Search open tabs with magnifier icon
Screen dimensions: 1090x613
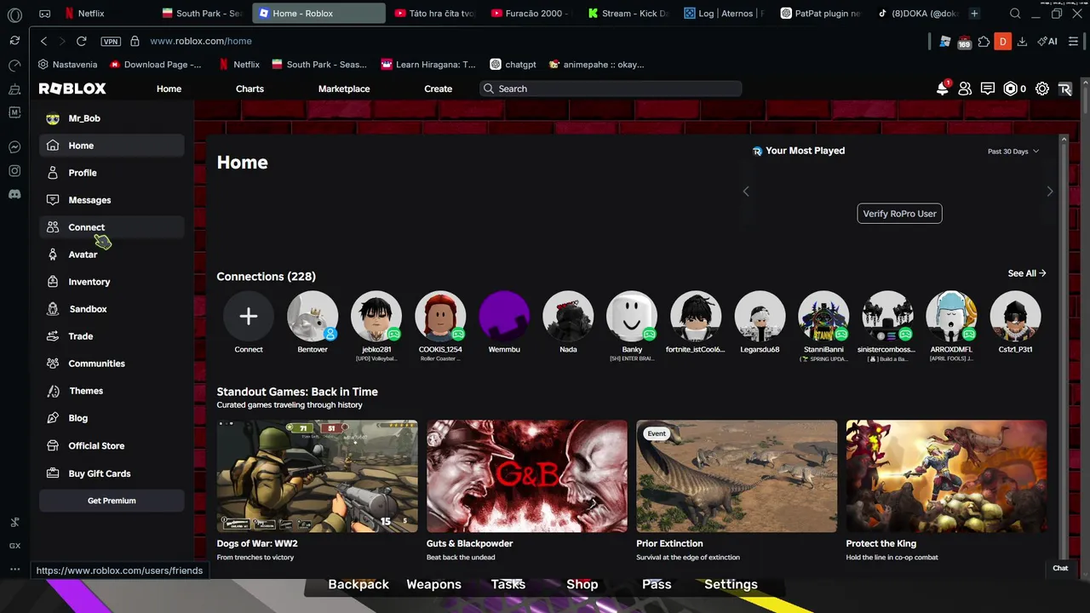tap(1015, 14)
